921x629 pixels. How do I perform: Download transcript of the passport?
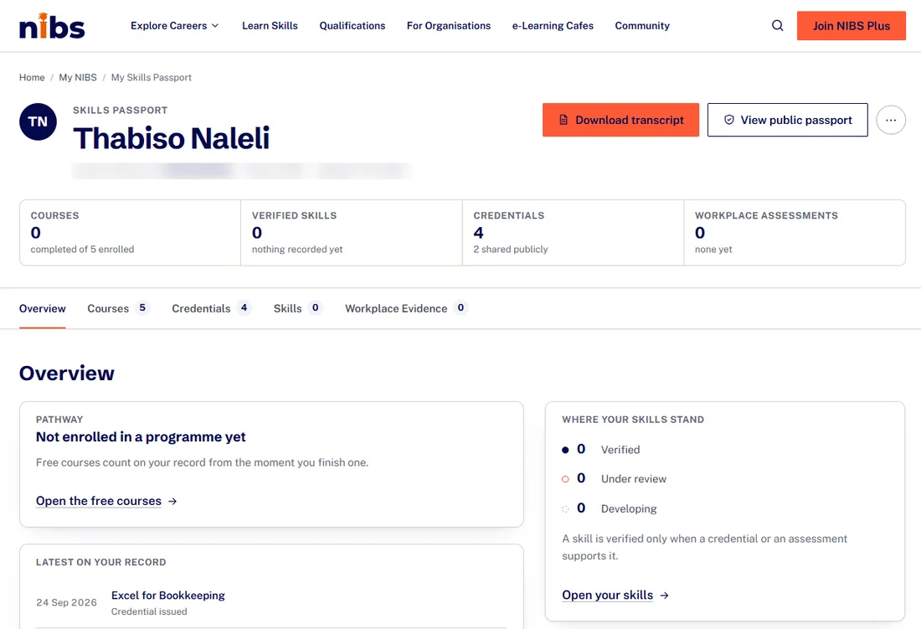(621, 120)
